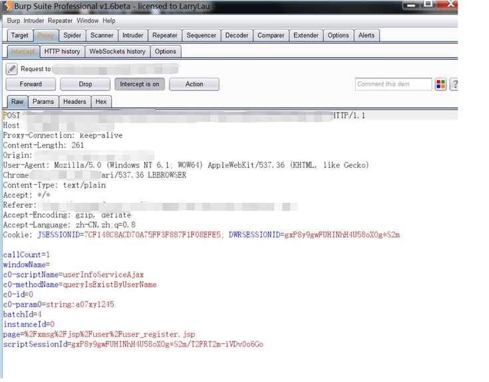Click the Comment this item field

pos(393,85)
